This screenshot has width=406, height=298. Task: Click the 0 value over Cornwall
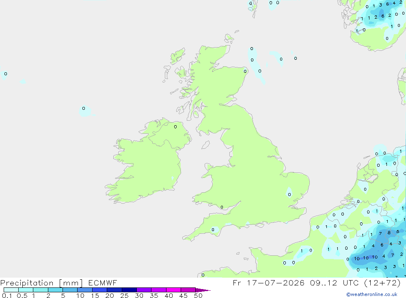click(x=213, y=230)
